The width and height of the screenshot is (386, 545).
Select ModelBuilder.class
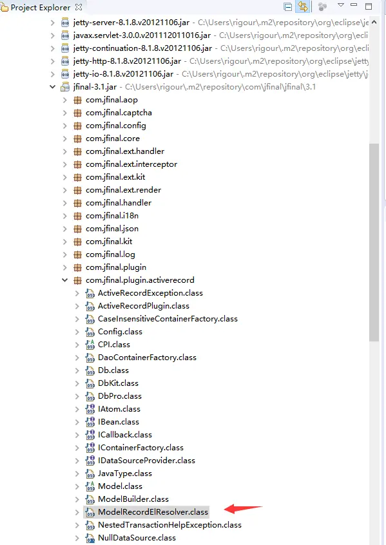tap(133, 499)
